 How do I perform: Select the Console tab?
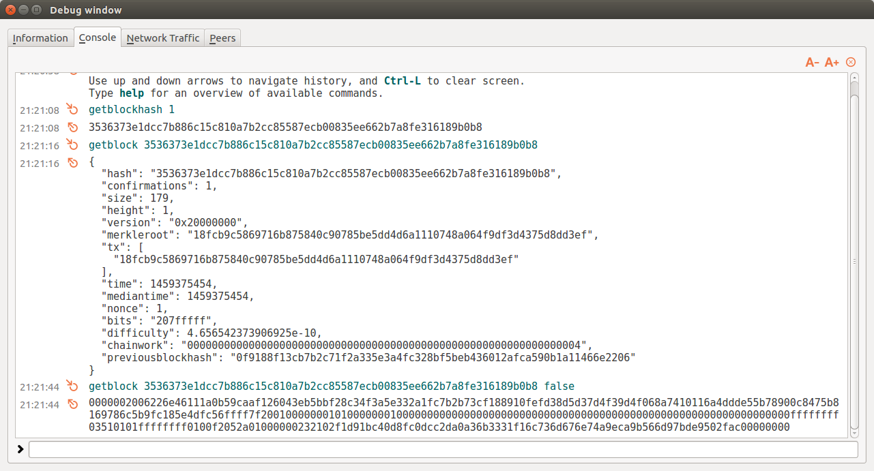[98, 37]
